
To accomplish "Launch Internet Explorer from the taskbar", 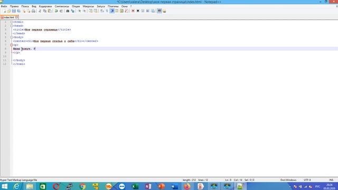I will [x=16, y=186].
